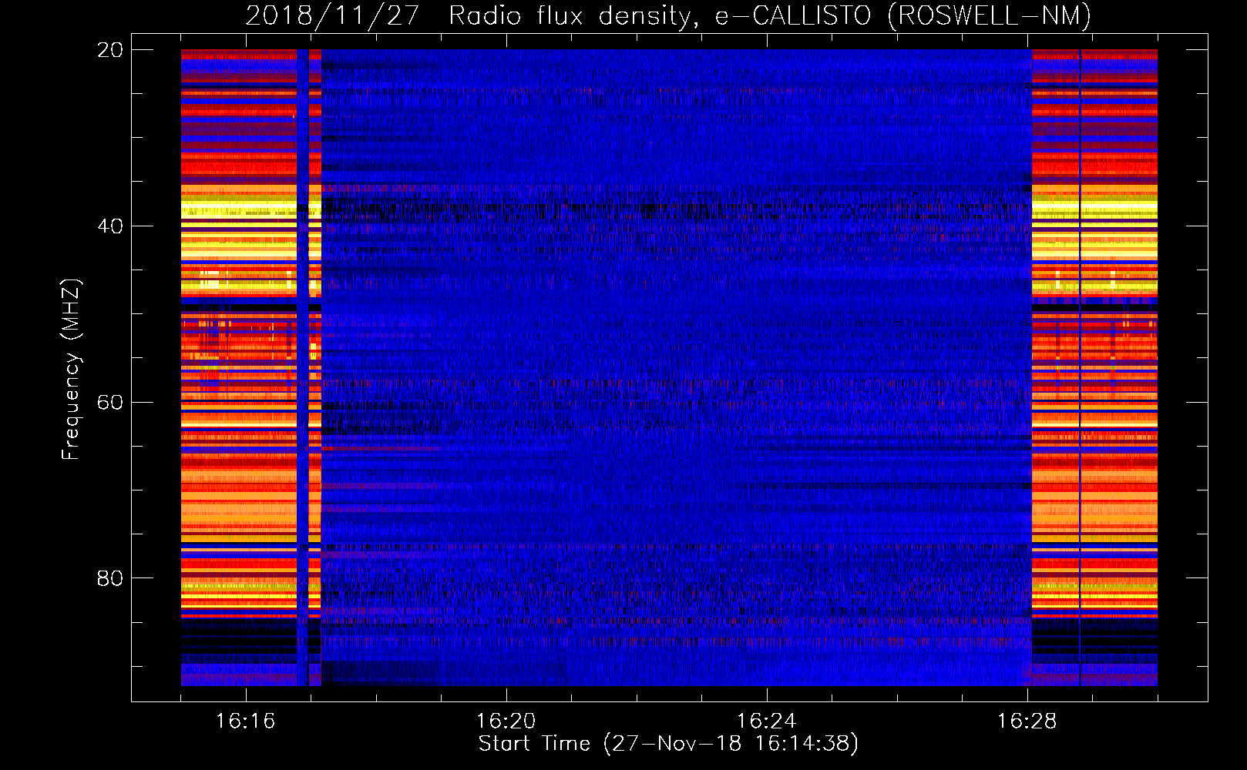This screenshot has width=1247, height=770.
Task: Click the plot title '2018/11/27 Radio flux density'
Action: click(668, 15)
